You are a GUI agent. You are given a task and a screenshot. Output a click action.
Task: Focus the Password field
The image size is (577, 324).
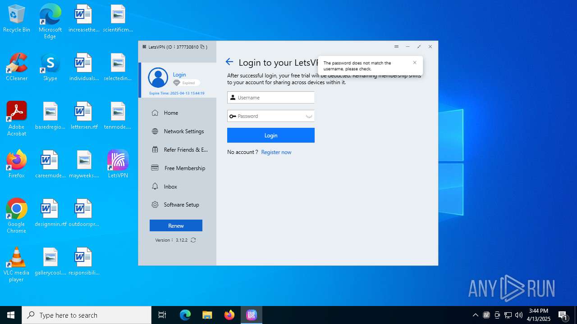click(271, 116)
